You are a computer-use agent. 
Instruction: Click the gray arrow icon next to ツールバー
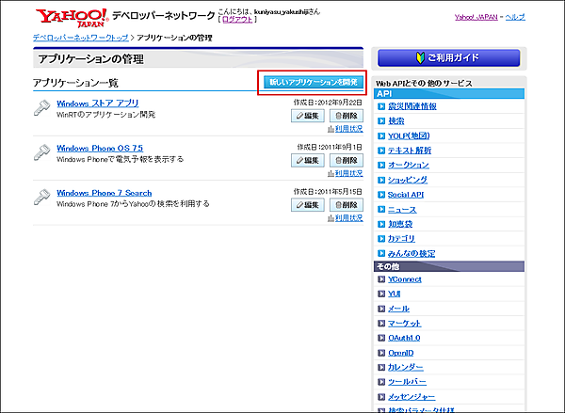coord(381,382)
